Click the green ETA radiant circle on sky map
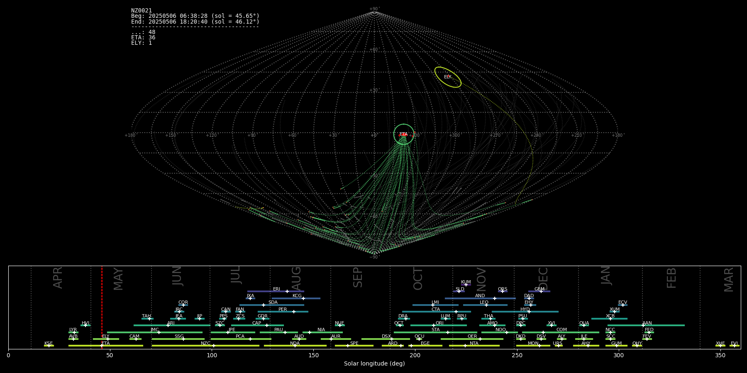The height and width of the screenshot is (373, 747). pos(403,125)
